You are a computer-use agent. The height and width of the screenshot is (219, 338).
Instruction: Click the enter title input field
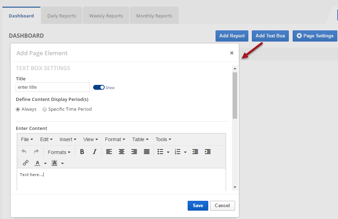(53, 87)
